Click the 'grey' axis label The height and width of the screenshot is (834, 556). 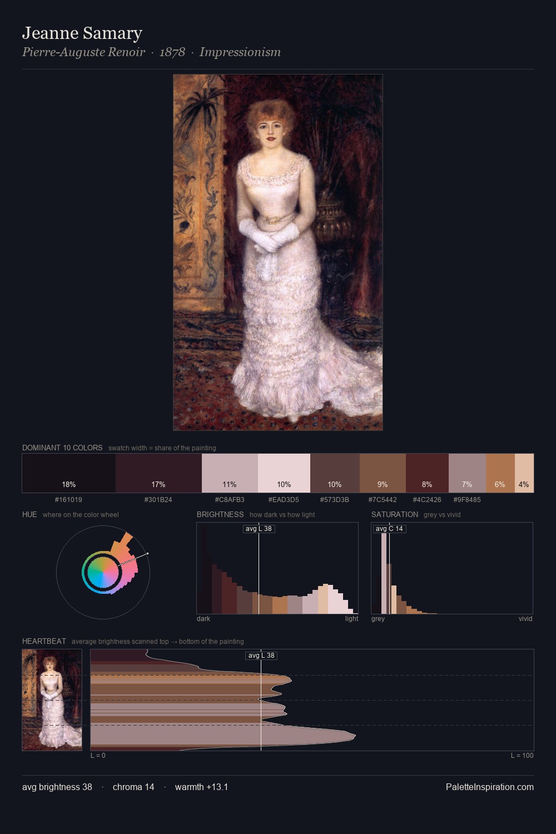tap(378, 618)
